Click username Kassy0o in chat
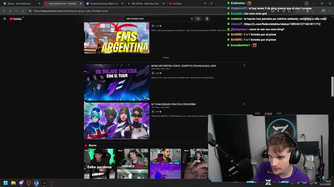The width and height of the screenshot is (334, 187). (x=237, y=14)
